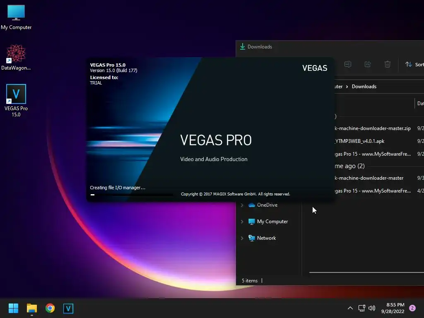Switch to VEGAS Pro taskbar icon
Viewport: 424px width, 318px height.
tap(68, 308)
